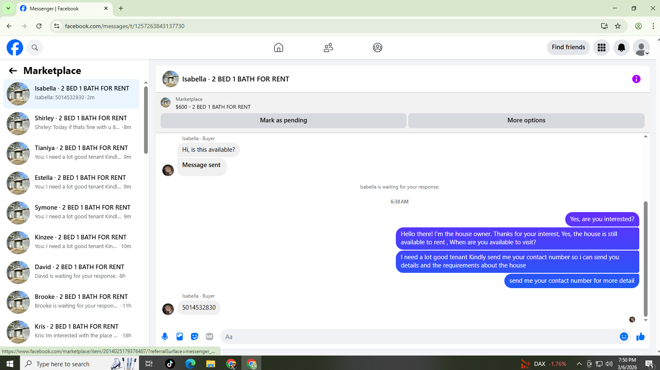The width and height of the screenshot is (660, 370).
Task: Click the chat messages scrollbar
Action: (x=646, y=258)
